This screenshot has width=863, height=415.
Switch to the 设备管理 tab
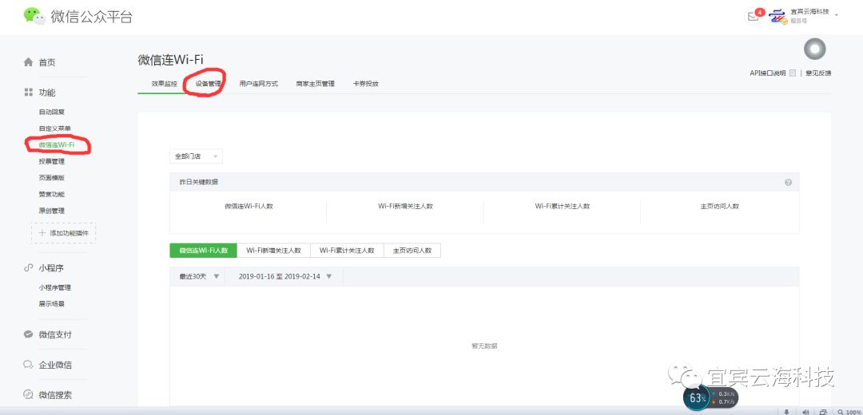208,84
